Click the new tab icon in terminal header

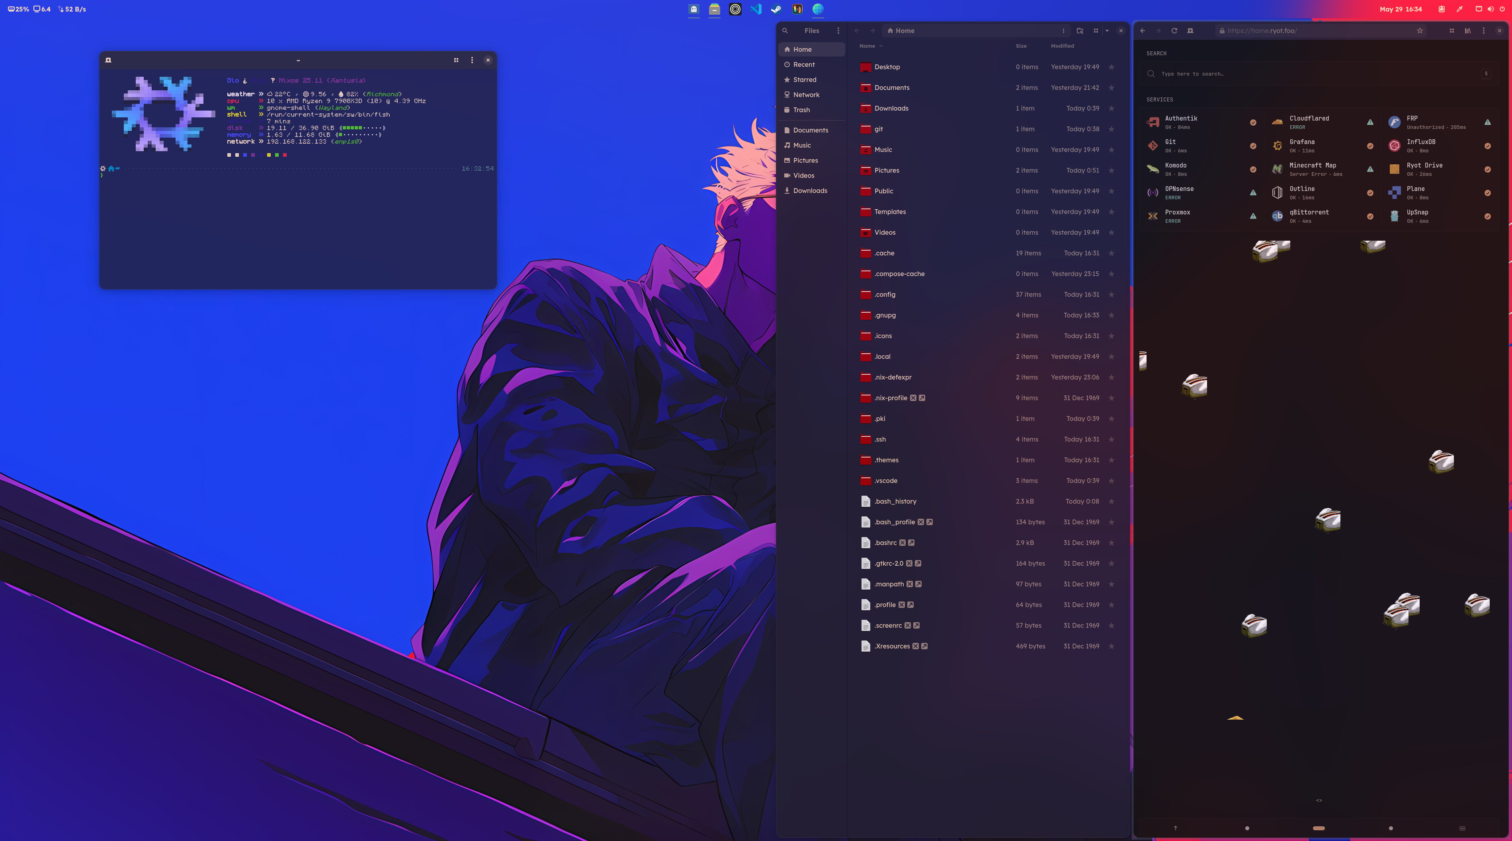(108, 60)
